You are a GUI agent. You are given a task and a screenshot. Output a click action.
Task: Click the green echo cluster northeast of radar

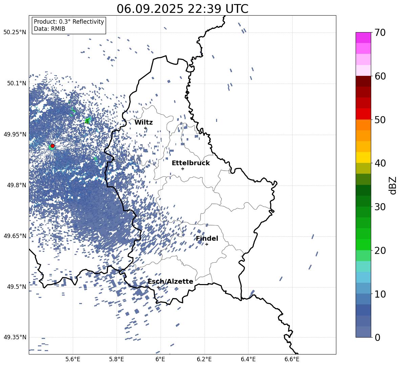click(88, 120)
